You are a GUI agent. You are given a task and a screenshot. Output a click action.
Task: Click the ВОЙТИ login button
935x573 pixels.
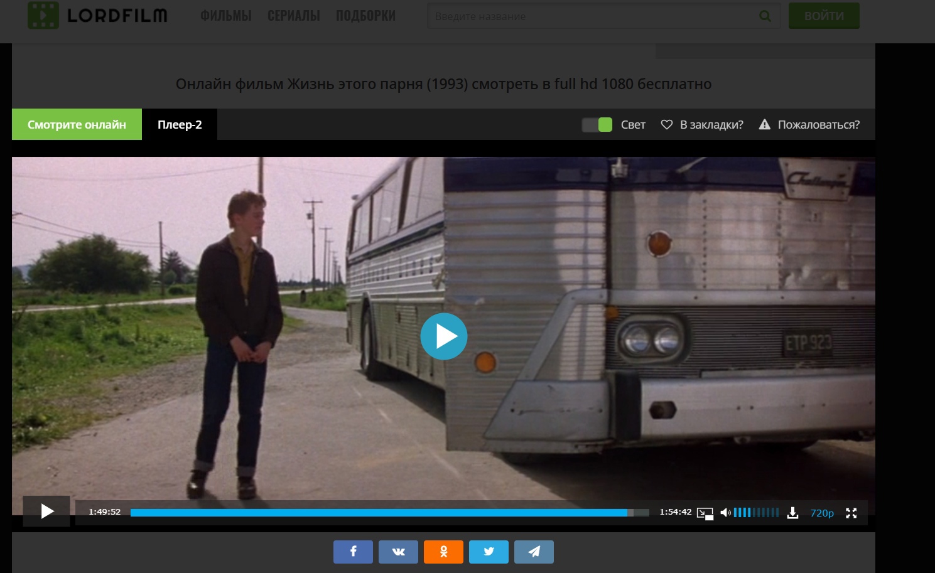tap(824, 16)
